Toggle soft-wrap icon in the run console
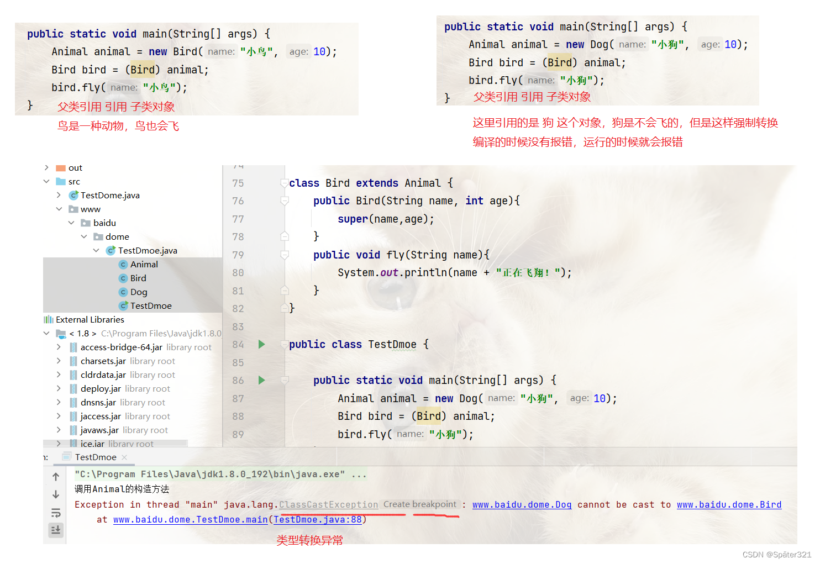Image resolution: width=820 pixels, height=564 pixels. coord(56,513)
